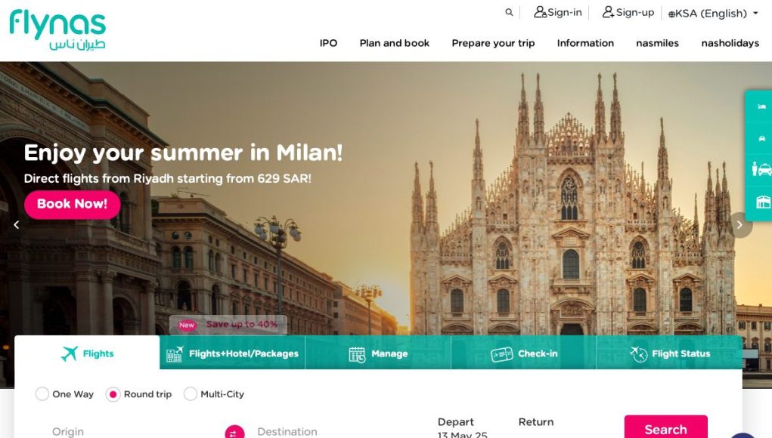Screen dimensions: 772x438
Task: Click the Sign-in link
Action: pos(558,12)
